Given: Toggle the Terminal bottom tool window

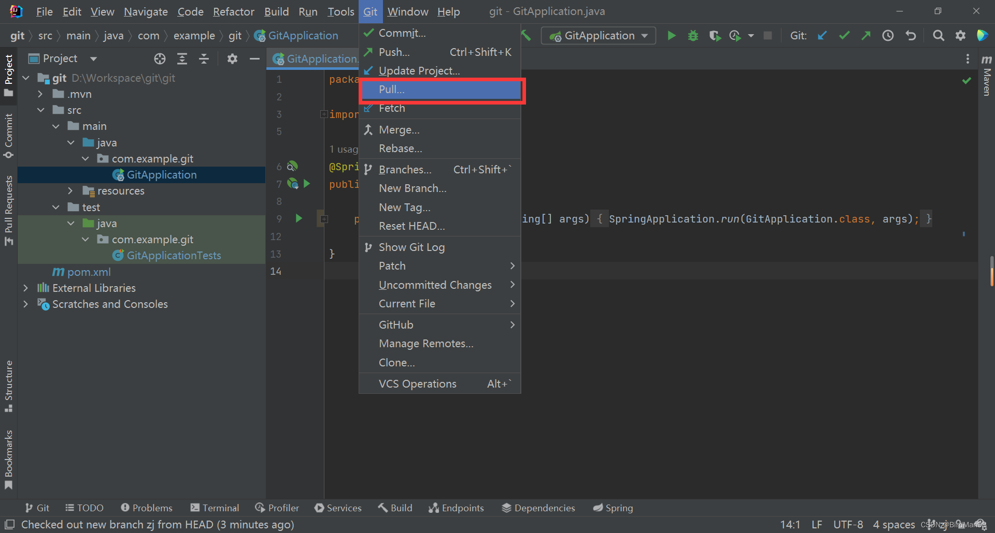Looking at the screenshot, I should tap(215, 508).
